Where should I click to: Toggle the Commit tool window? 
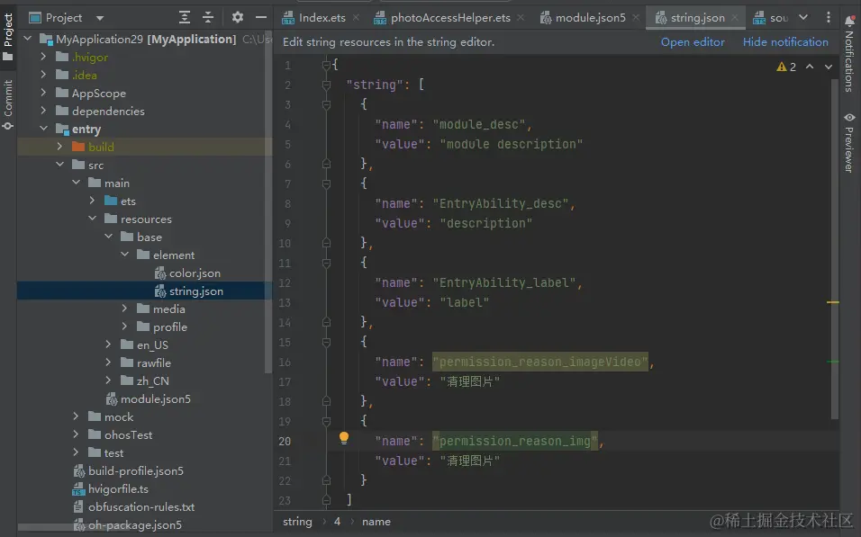click(8, 103)
